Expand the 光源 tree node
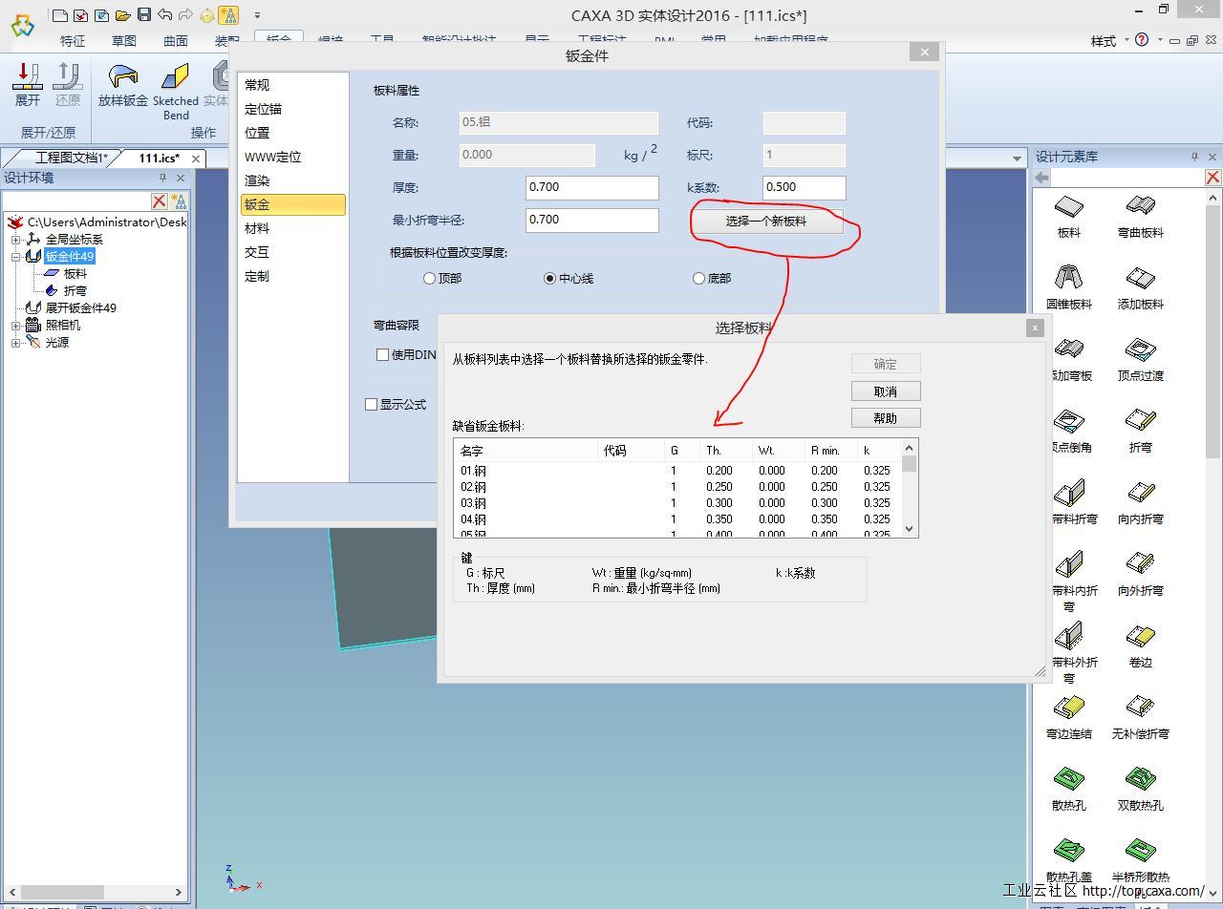 [x=16, y=343]
